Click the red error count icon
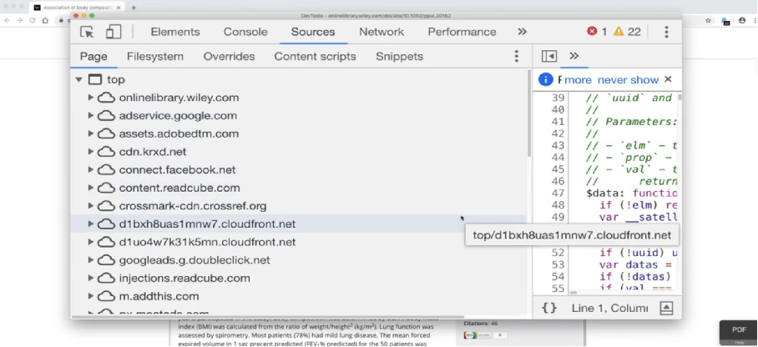The height and width of the screenshot is (347, 758). click(x=592, y=32)
